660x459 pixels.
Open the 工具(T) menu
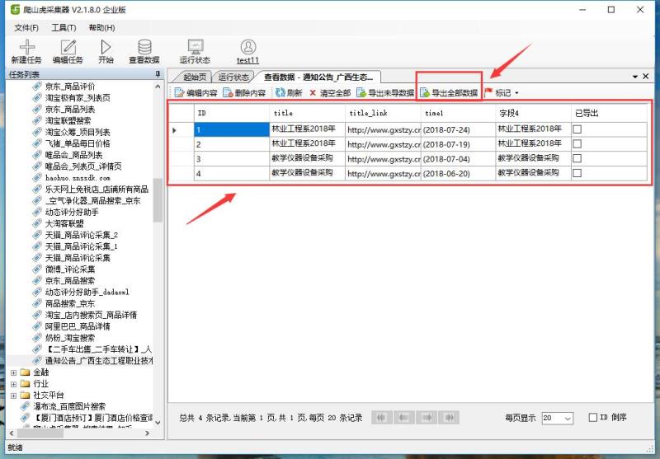pyautogui.click(x=64, y=28)
